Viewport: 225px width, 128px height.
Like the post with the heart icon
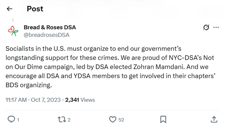coord(112,120)
